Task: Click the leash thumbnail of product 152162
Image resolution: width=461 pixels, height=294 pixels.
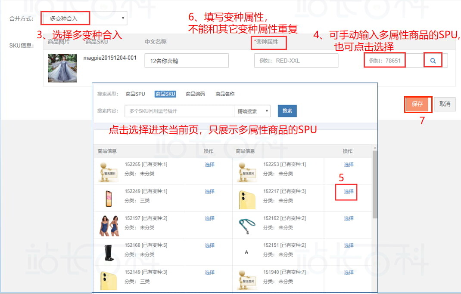Action: pos(247,227)
